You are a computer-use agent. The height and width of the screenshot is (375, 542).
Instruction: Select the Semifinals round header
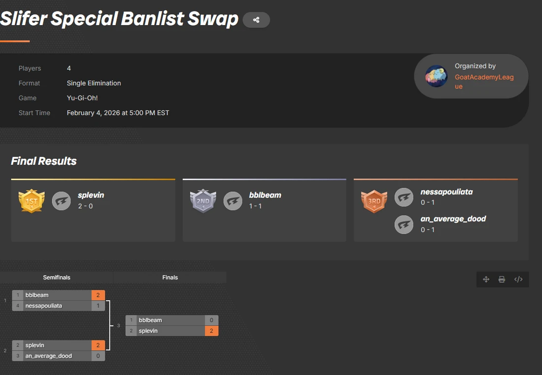[x=56, y=277]
